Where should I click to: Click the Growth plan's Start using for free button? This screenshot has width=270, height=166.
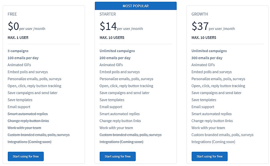pos(209,156)
